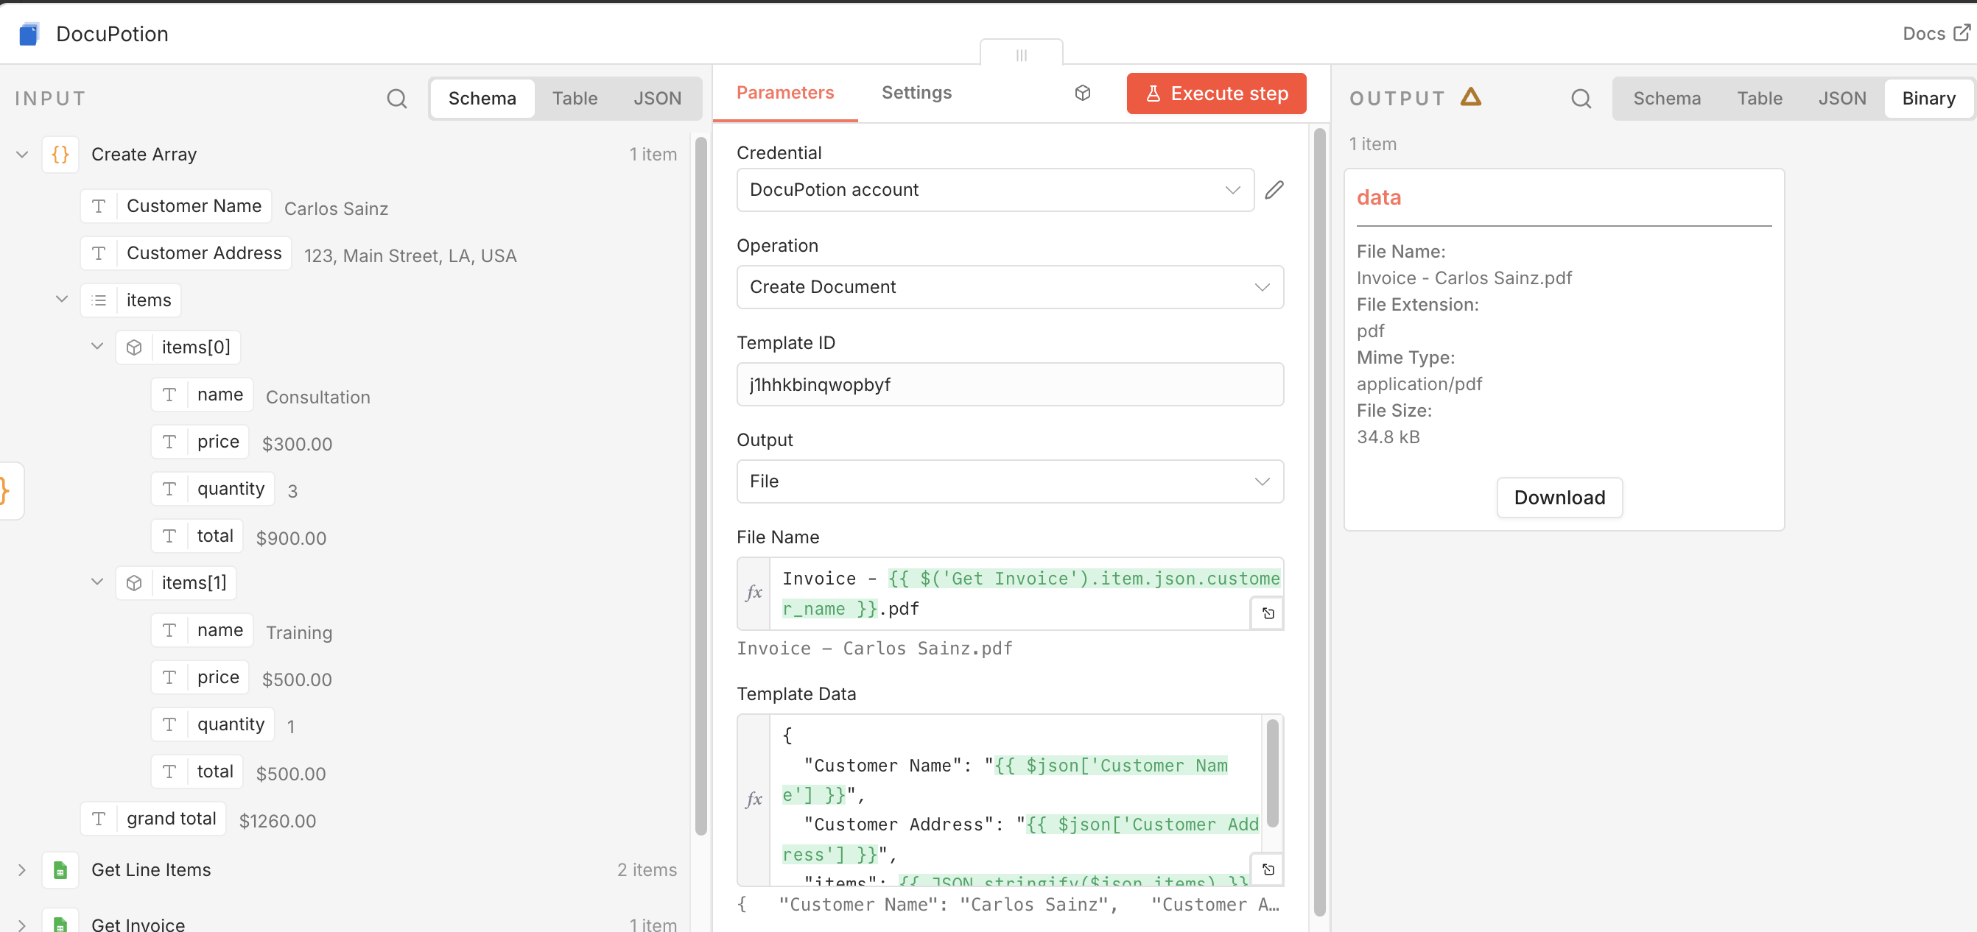The height and width of the screenshot is (932, 1977).
Task: Click the cube icon beside Settings tab
Action: tap(1082, 93)
